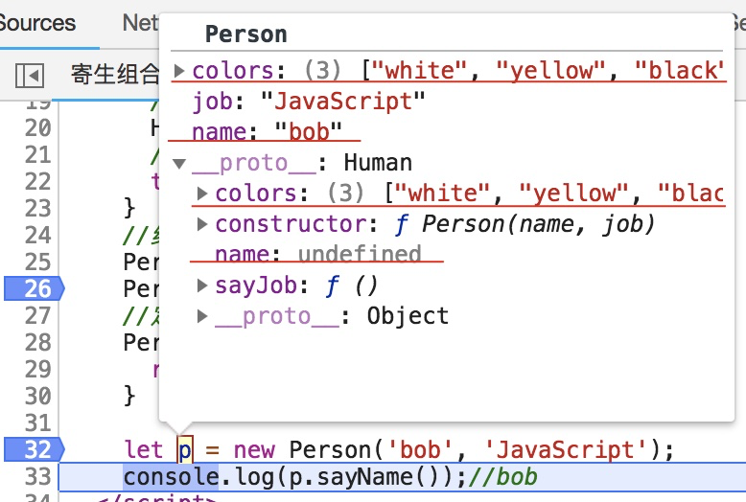Open the Sources tab

tap(37, 23)
